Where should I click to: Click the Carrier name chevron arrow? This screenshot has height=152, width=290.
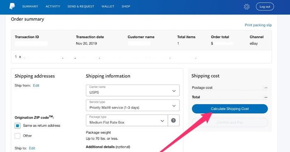(174, 91)
